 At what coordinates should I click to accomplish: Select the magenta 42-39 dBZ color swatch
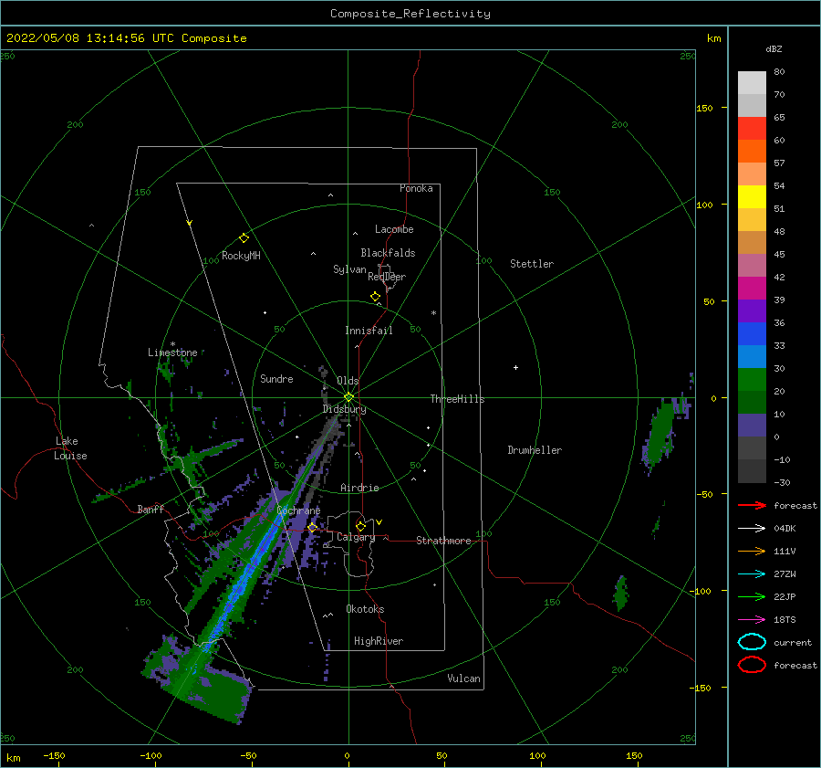(x=752, y=289)
